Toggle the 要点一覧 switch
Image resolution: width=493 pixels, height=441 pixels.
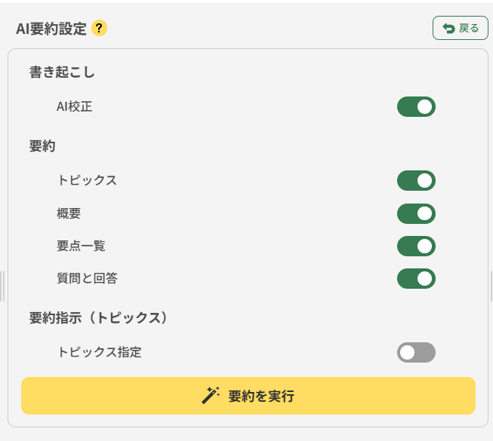pyautogui.click(x=416, y=246)
